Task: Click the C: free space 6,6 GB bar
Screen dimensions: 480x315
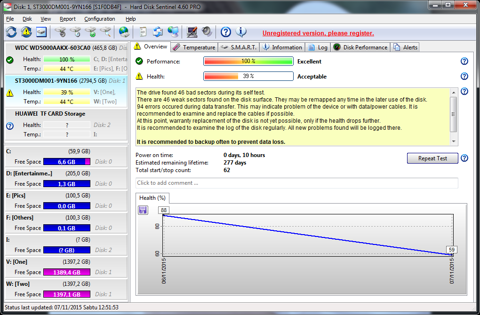Action: pyautogui.click(x=67, y=162)
